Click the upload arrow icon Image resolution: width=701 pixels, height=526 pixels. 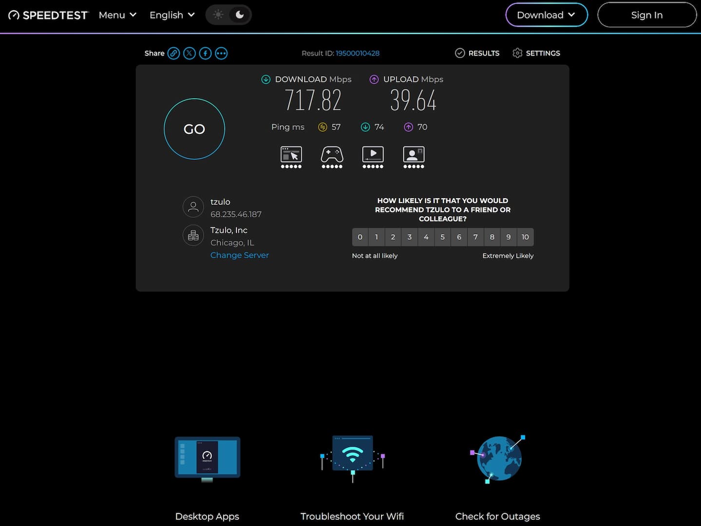[374, 79]
